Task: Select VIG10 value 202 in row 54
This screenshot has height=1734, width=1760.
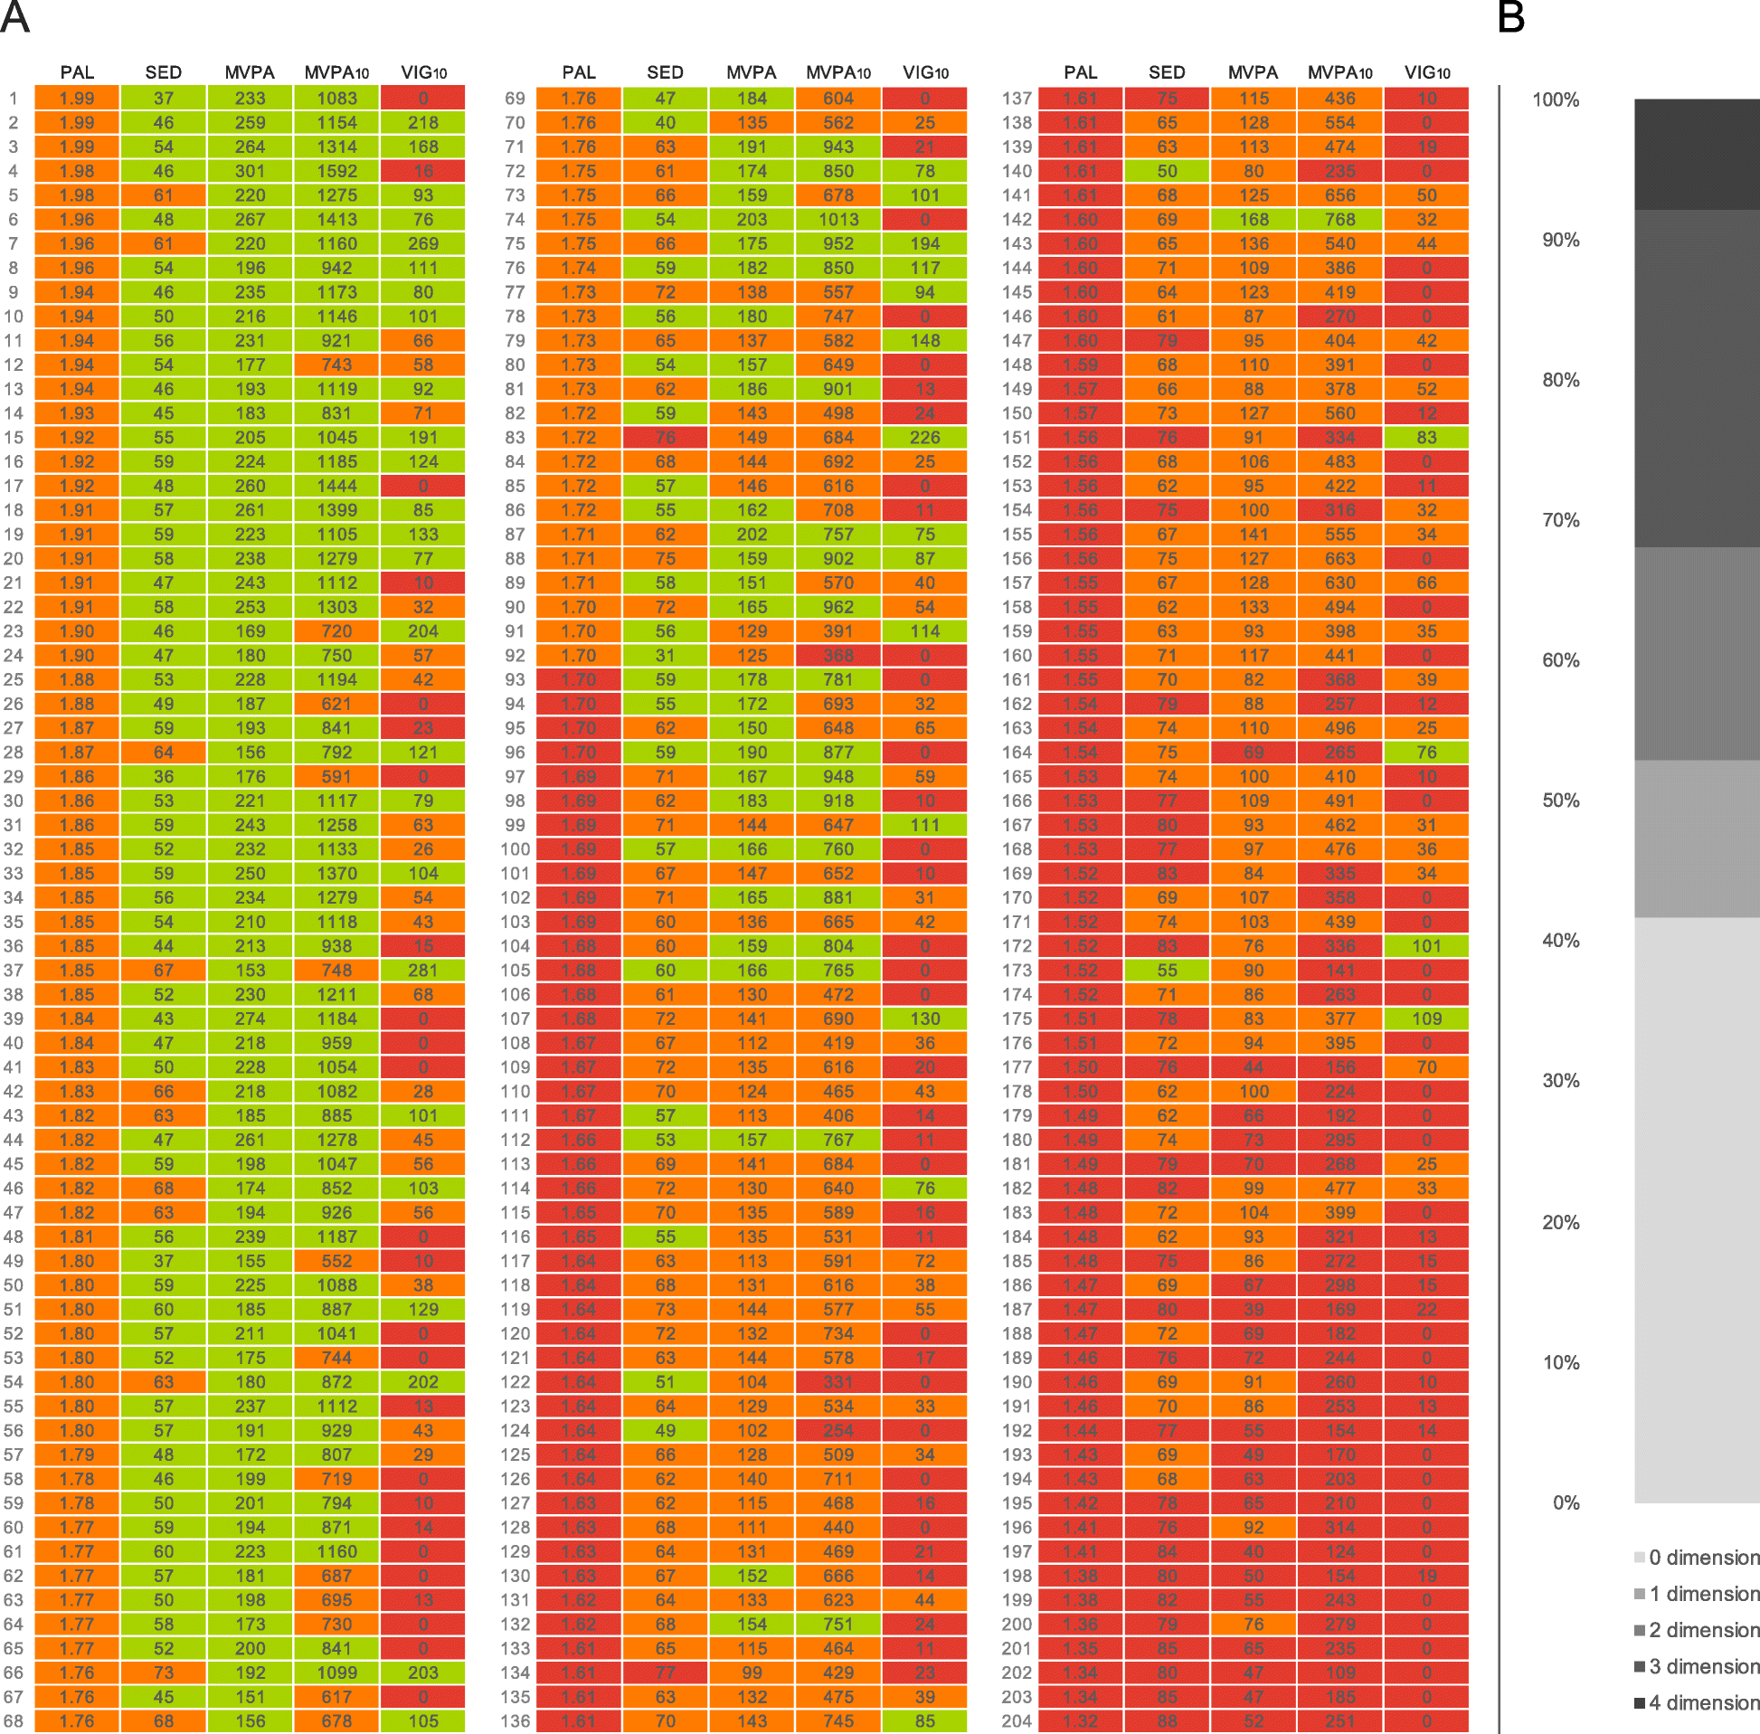Action: (x=423, y=1382)
